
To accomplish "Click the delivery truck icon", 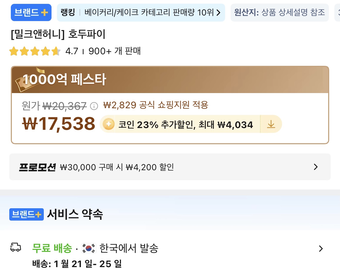I will 15,248.
